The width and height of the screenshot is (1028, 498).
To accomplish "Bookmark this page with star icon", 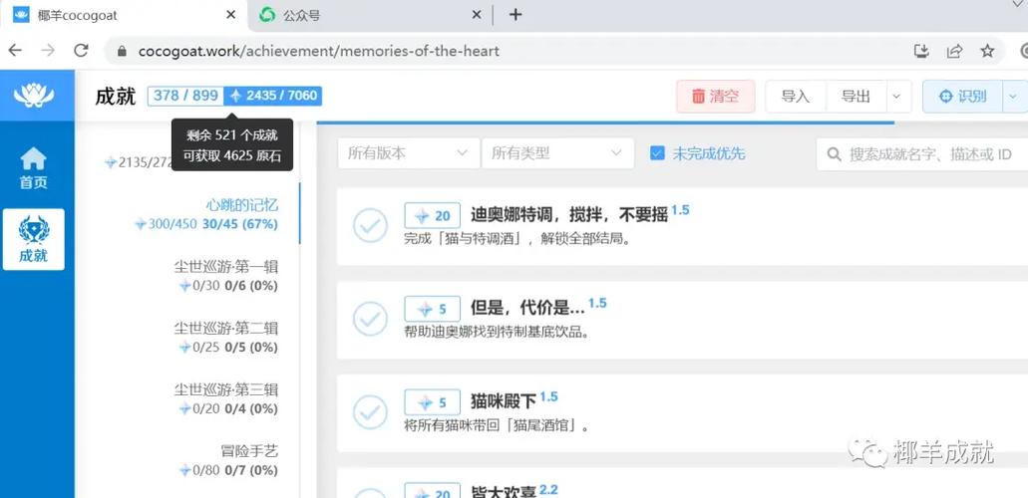I will pyautogui.click(x=987, y=51).
